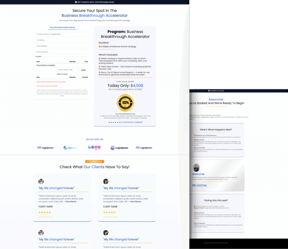Image resolution: width=288 pixels, height=249 pixels.
Task: Click the avatar in the bottom-left testimonial card
Action: click(x=41, y=233)
